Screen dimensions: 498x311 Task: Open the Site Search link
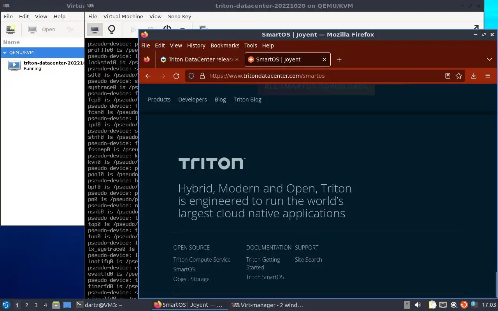(x=309, y=259)
